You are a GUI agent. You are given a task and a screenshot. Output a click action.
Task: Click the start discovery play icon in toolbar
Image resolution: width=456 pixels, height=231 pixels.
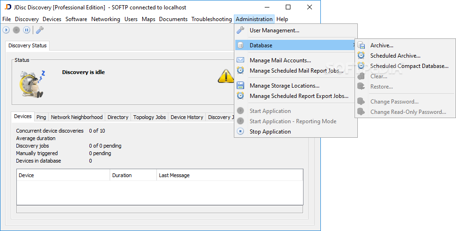tap(6, 30)
